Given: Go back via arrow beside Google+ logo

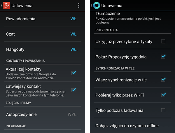Looking at the screenshot, I should click(x=2, y=6).
